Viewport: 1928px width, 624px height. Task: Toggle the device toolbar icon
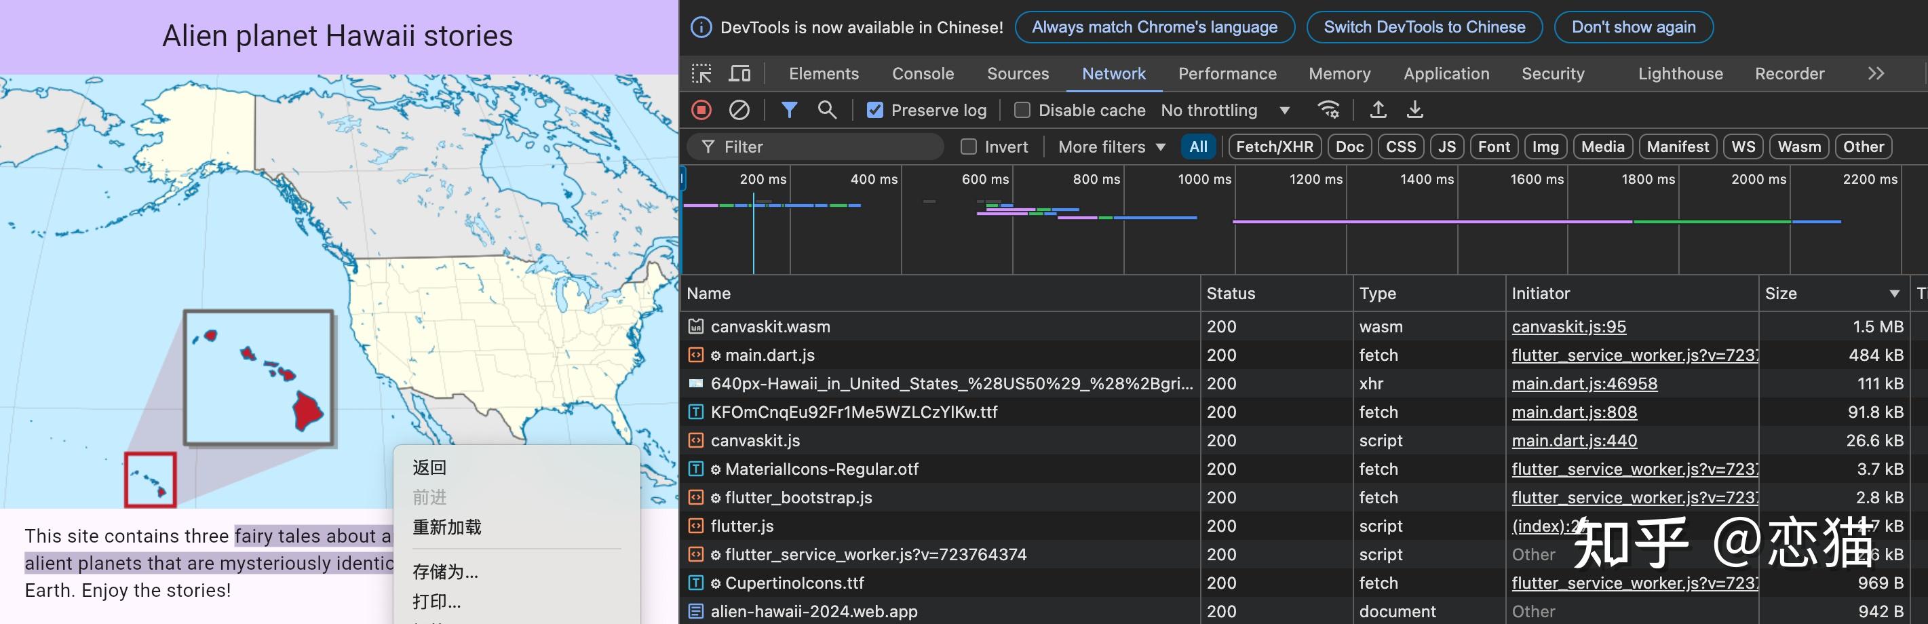739,73
